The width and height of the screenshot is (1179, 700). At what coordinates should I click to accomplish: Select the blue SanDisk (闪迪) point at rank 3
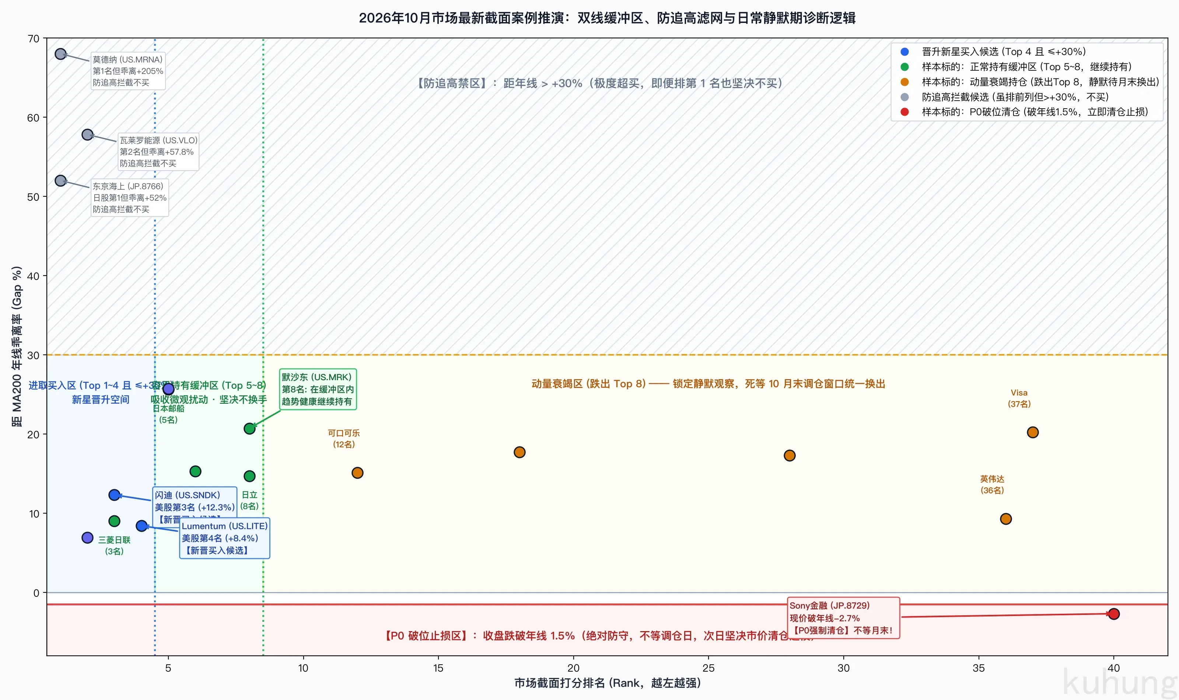(114, 495)
